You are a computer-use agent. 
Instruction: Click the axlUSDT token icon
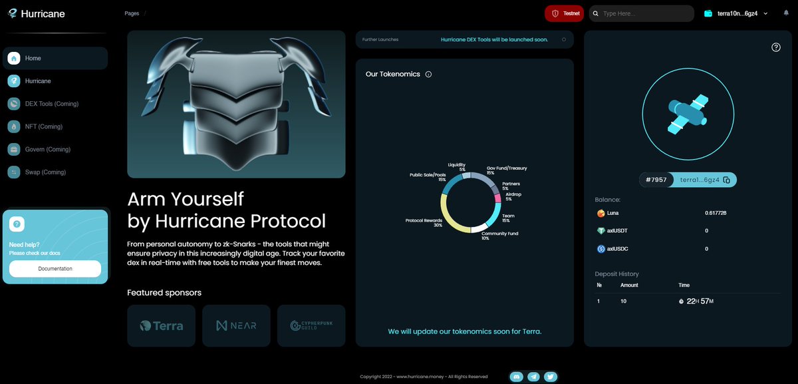pyautogui.click(x=601, y=231)
